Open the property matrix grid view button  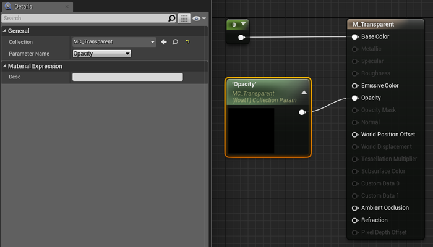pyautogui.click(x=184, y=19)
